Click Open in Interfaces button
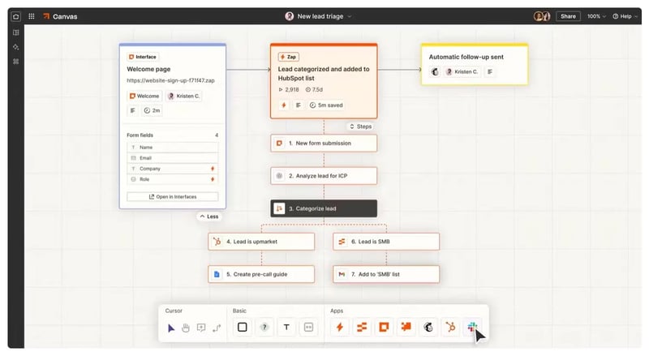649x356 pixels. click(x=172, y=197)
